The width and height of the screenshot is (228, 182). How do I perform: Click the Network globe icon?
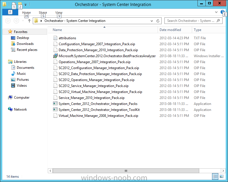click(10, 109)
